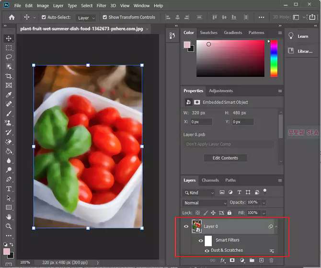Open the Color panel menu
The height and width of the screenshot is (268, 321).
[280, 32]
